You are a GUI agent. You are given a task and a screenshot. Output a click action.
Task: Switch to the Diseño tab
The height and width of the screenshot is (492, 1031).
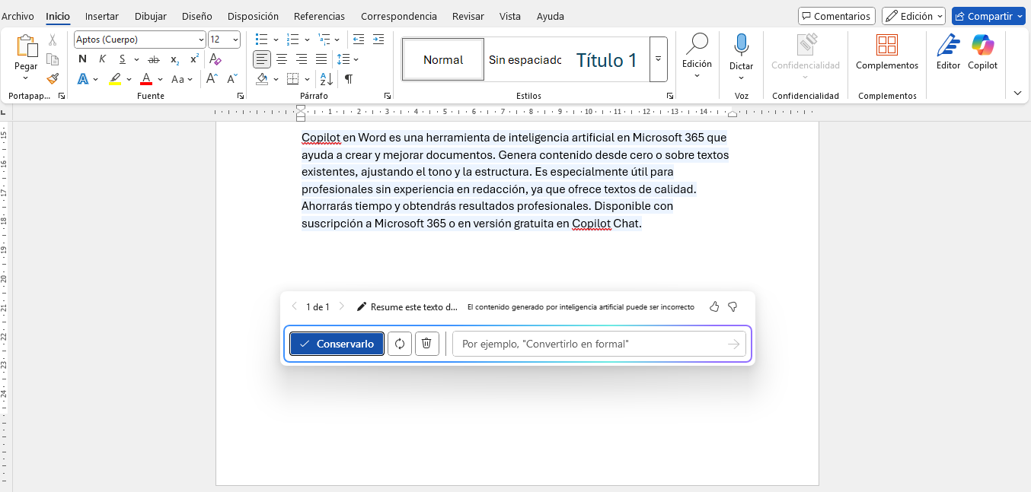(x=197, y=16)
